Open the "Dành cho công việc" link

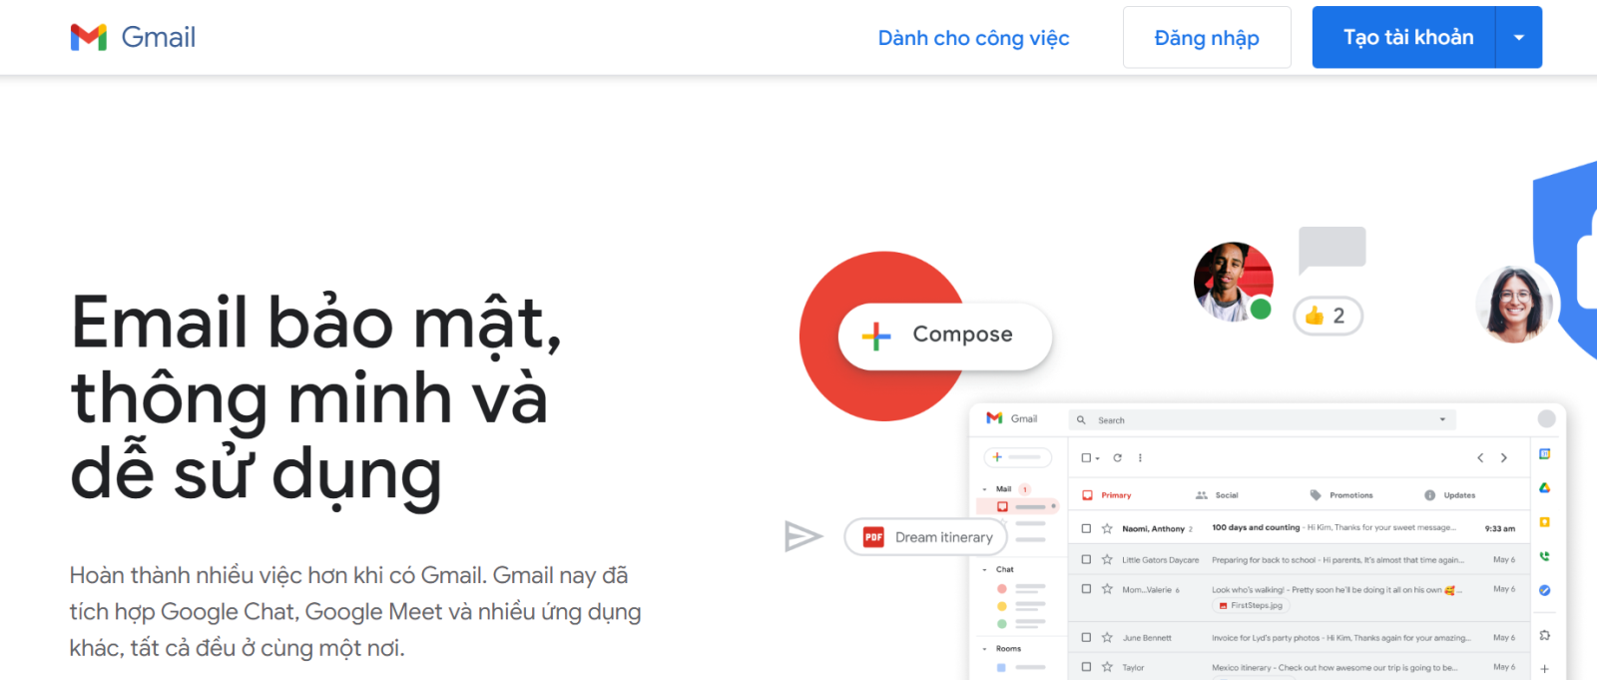(x=973, y=38)
